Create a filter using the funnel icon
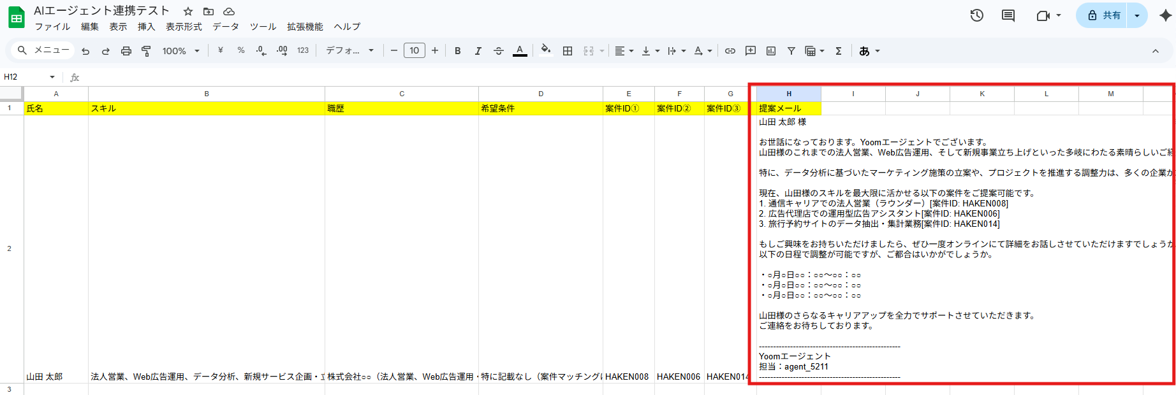The image size is (1176, 395). [x=791, y=51]
